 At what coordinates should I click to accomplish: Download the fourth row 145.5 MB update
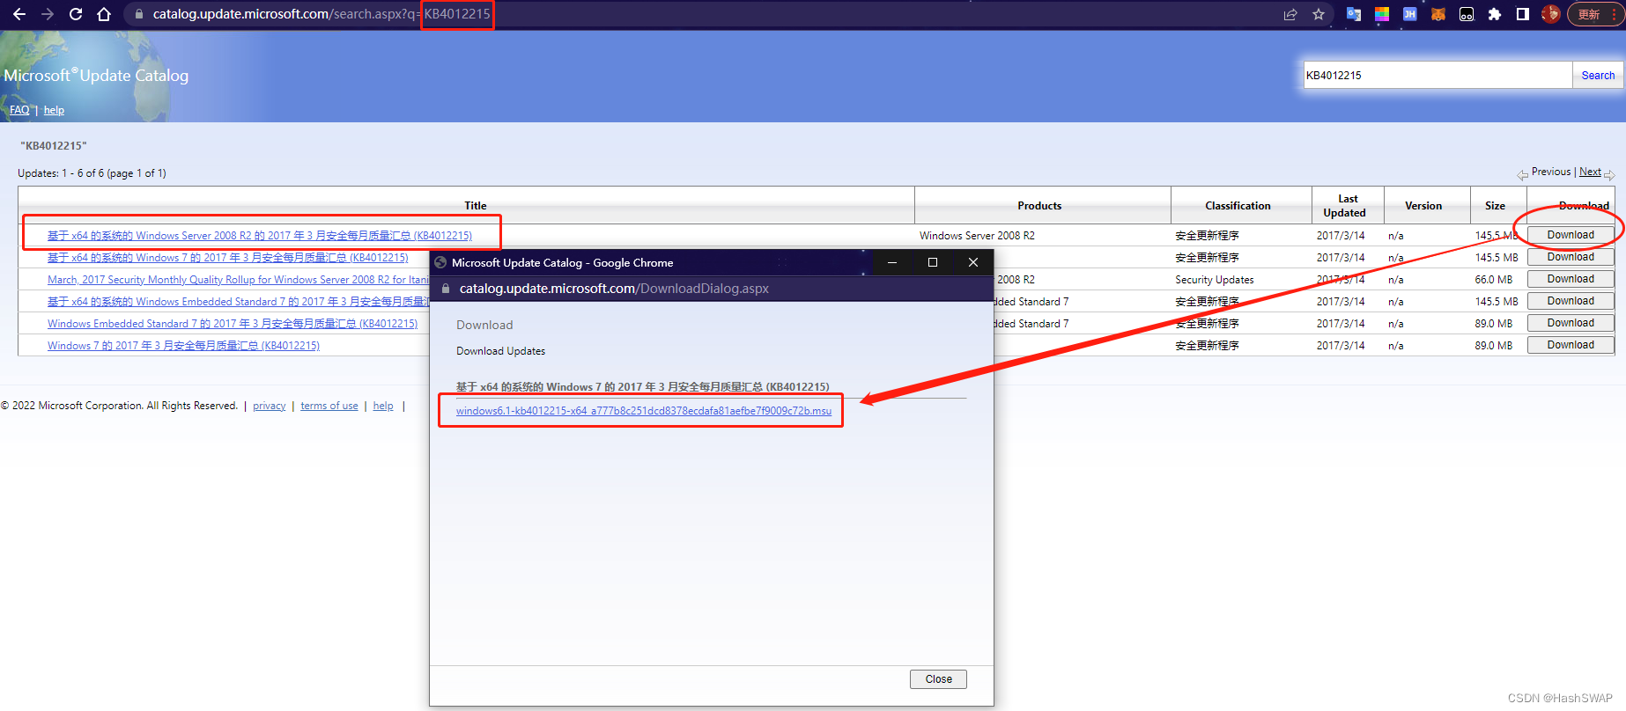[x=1571, y=301]
